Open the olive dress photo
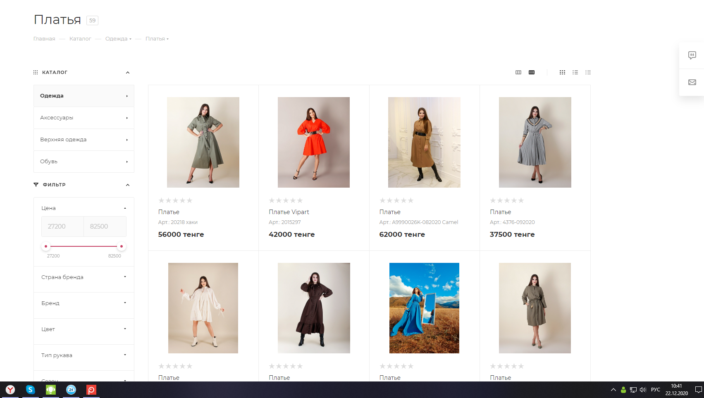Screen dimensions: 704x398 535,308
